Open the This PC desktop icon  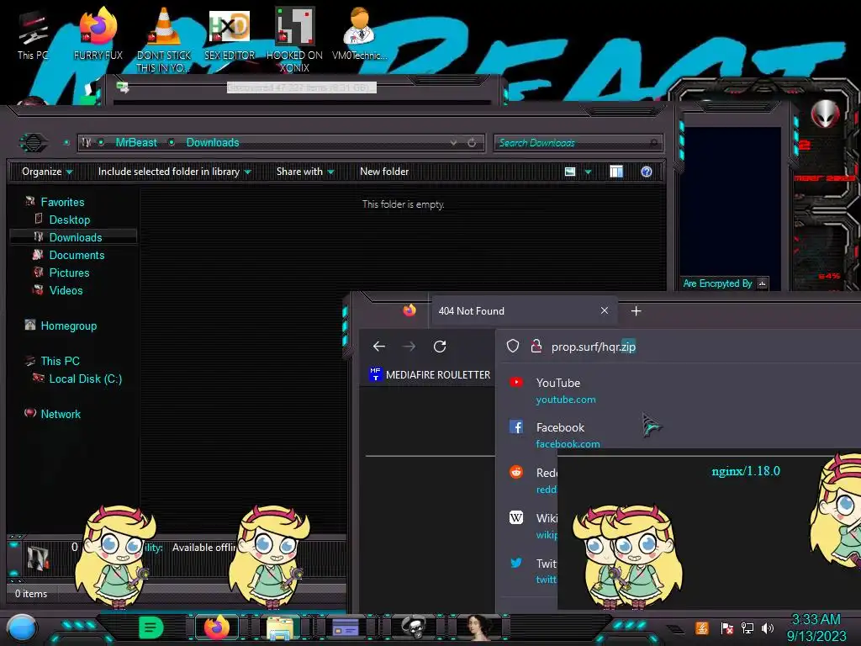(32, 35)
